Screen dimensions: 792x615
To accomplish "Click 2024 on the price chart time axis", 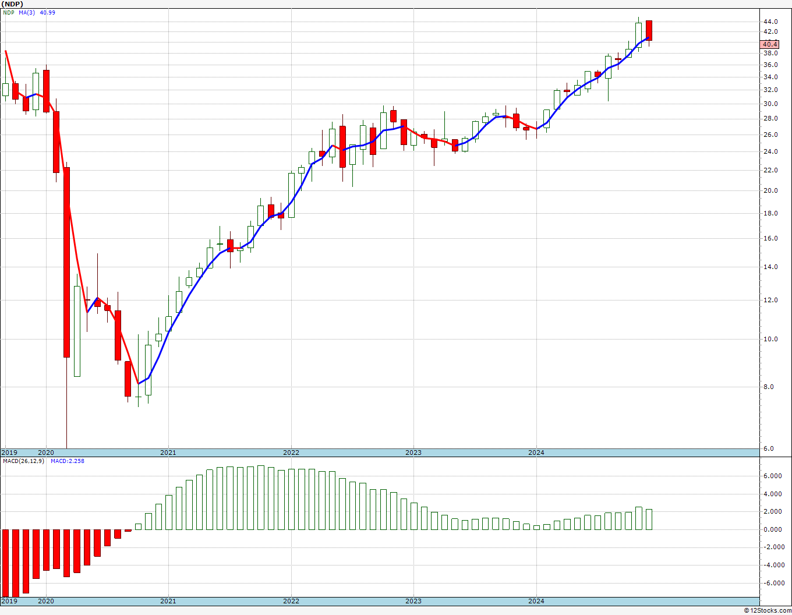I will click(536, 453).
